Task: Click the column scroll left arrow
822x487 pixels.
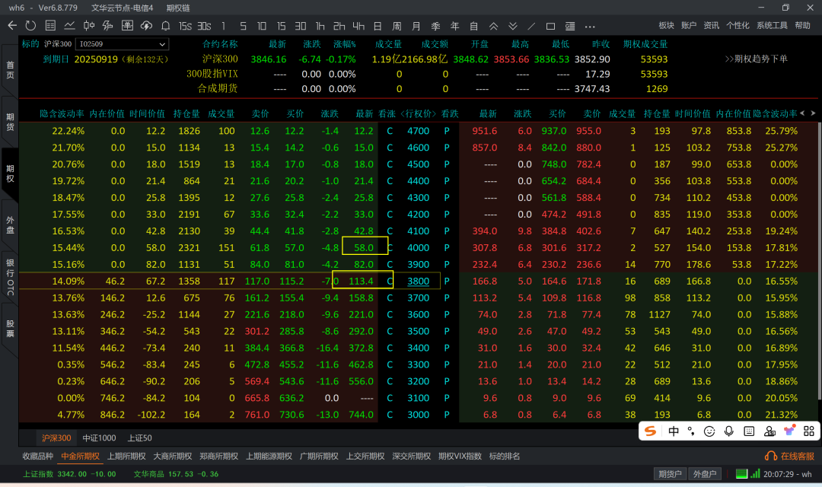Action: point(802,113)
